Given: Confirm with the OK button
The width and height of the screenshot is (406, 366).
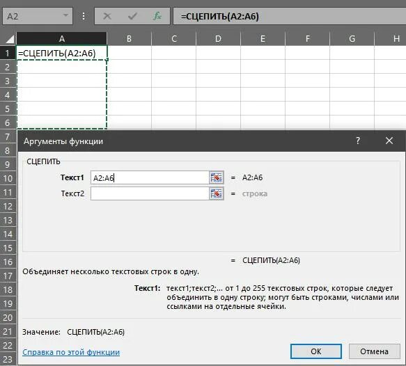Looking at the screenshot, I should (x=316, y=351).
